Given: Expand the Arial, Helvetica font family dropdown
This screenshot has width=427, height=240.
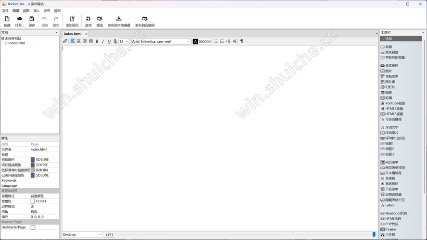Looking at the screenshot, I should click(161, 42).
